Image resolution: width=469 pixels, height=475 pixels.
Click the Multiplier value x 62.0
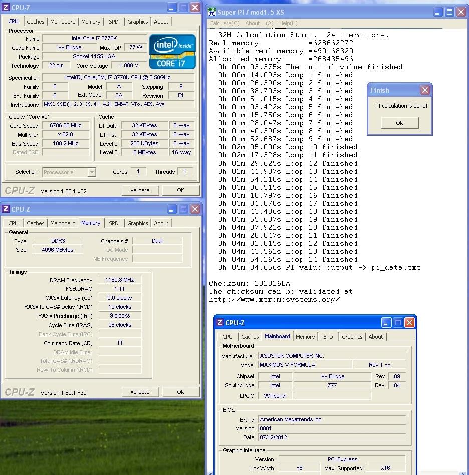coord(65,134)
